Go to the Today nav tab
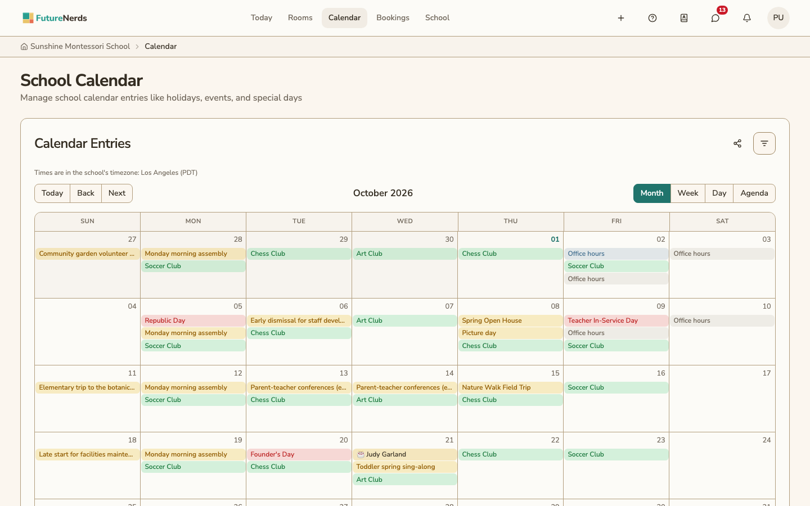 tap(262, 18)
